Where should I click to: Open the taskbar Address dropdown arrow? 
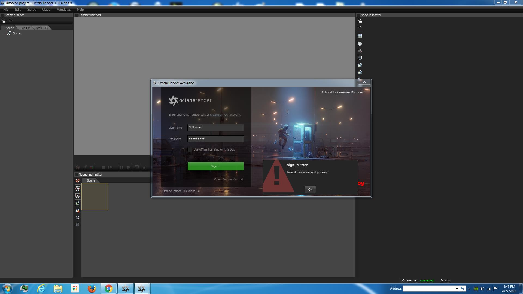point(457,289)
